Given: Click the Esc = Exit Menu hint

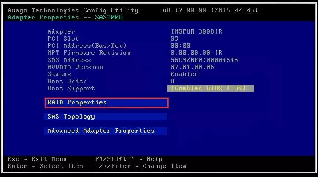Looking at the screenshot, I should (37, 159).
